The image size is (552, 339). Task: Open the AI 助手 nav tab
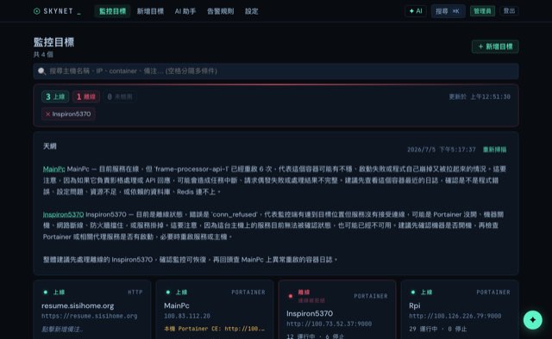[185, 11]
